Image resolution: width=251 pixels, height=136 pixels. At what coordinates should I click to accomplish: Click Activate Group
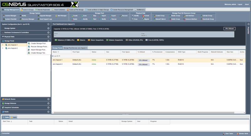(x=206, y=16)
